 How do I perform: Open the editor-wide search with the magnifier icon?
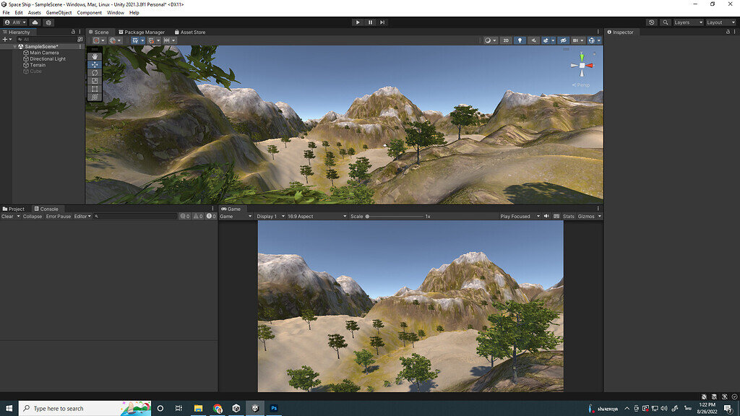tap(666, 22)
